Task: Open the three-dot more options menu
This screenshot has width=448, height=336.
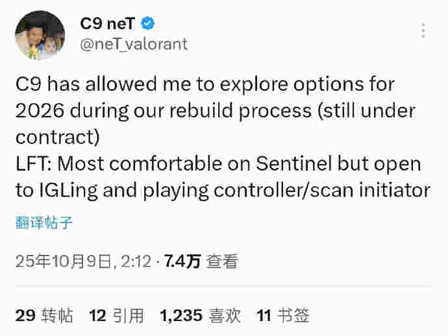Action: tap(423, 30)
